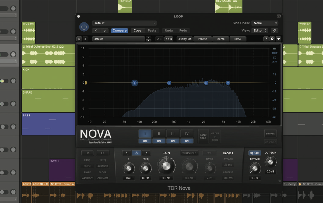
Task: Click the Compare button
Action: [x=119, y=30]
